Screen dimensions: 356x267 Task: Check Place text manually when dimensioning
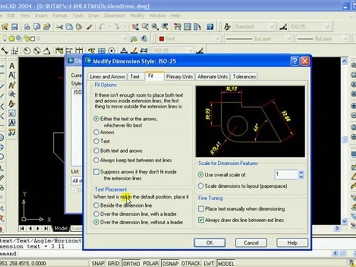point(201,209)
